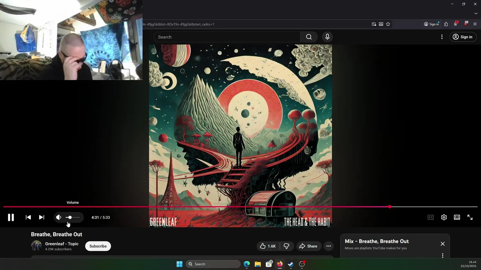
Task: Click the extension icon with red 7 badge
Action: tap(455, 24)
